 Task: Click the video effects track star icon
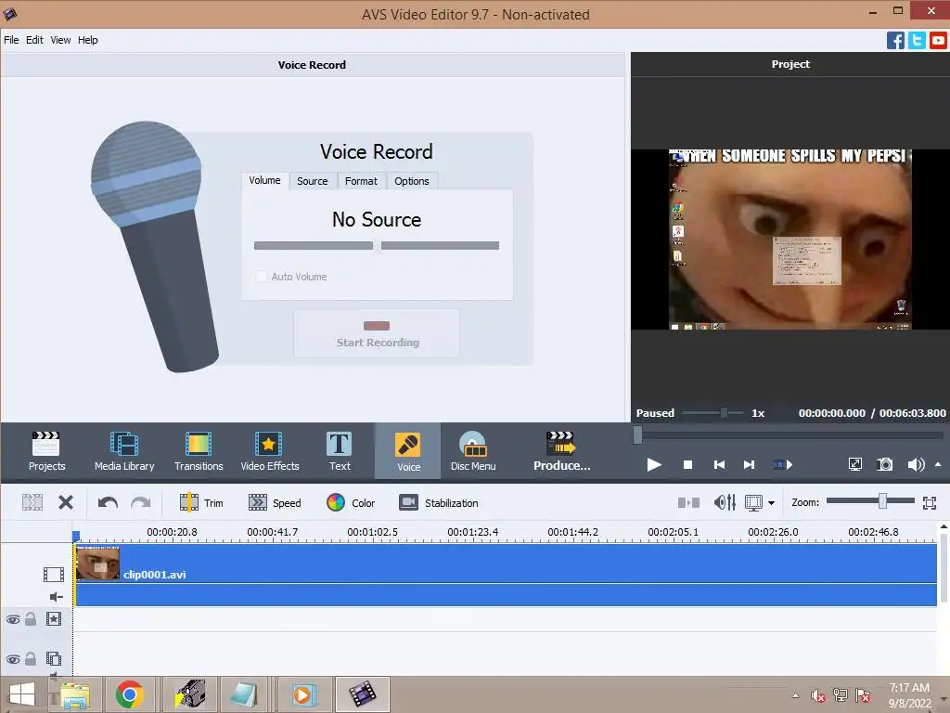54,619
